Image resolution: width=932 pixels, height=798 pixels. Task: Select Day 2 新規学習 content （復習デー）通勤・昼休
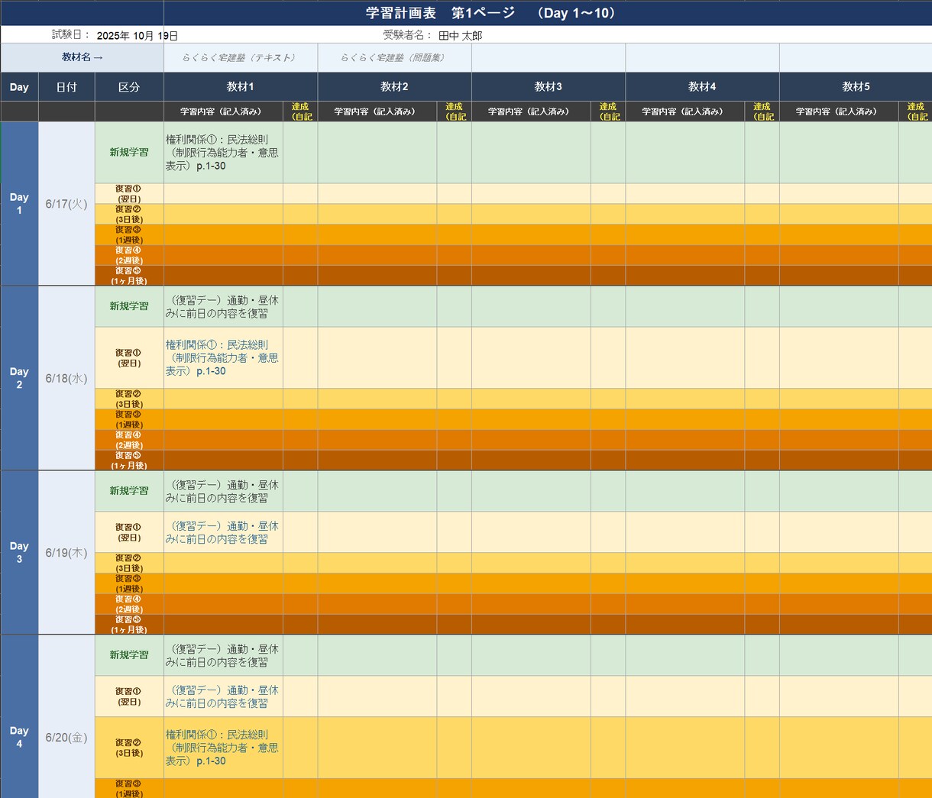(x=223, y=307)
